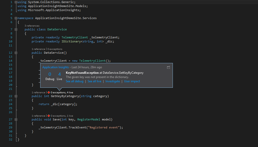Screen dimensions: 258x147
Task: Click red diamond beside '0 exceptions, 4 live'
Action: click(49, 93)
